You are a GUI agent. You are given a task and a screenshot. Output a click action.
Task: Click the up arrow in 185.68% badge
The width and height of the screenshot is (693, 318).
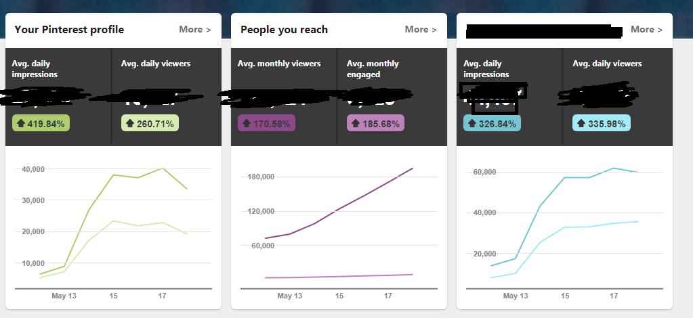point(356,124)
